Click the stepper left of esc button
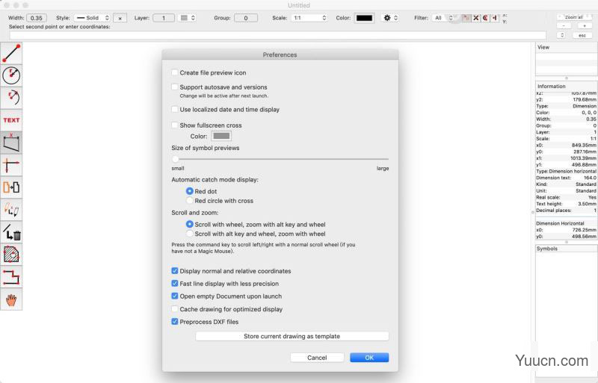The width and height of the screenshot is (598, 383). 561,35
